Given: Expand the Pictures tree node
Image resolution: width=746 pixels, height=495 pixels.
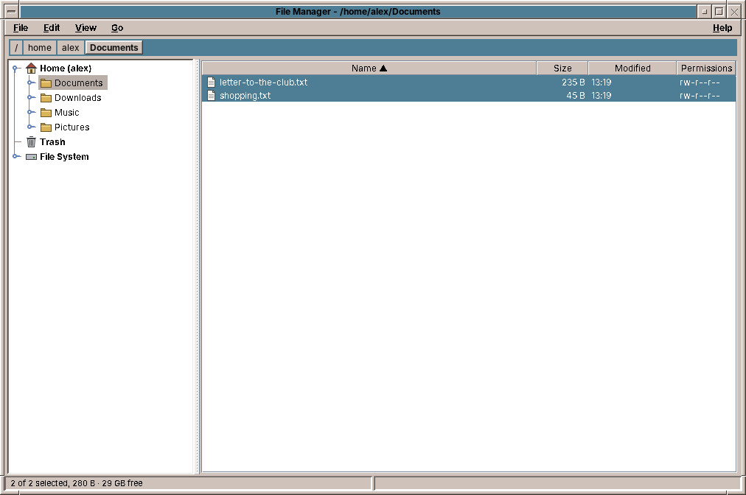Looking at the screenshot, I should coord(30,127).
